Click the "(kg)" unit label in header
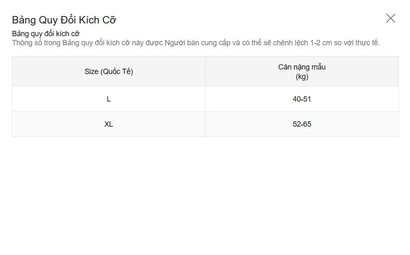This screenshot has height=255, width=410. (302, 76)
